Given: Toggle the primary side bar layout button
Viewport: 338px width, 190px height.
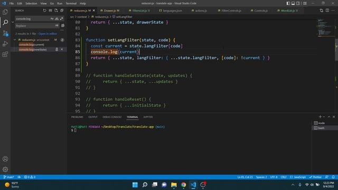Looking at the screenshot, I should pyautogui.click(x=288, y=3).
